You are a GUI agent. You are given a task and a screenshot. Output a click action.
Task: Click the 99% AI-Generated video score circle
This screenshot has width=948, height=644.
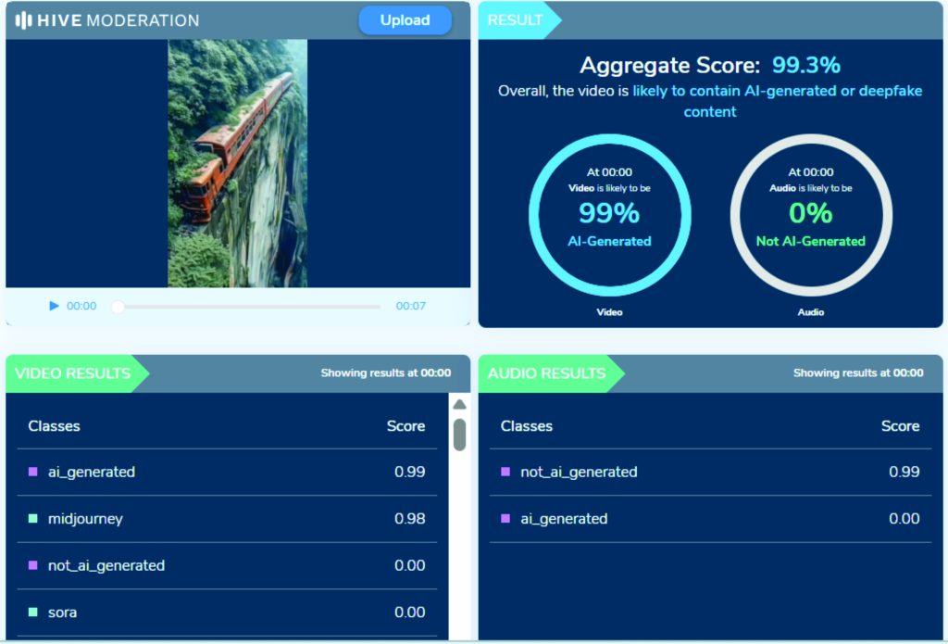609,215
